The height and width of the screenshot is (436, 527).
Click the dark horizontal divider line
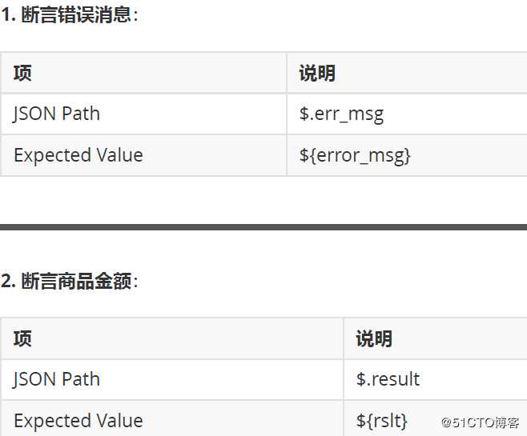point(263,227)
